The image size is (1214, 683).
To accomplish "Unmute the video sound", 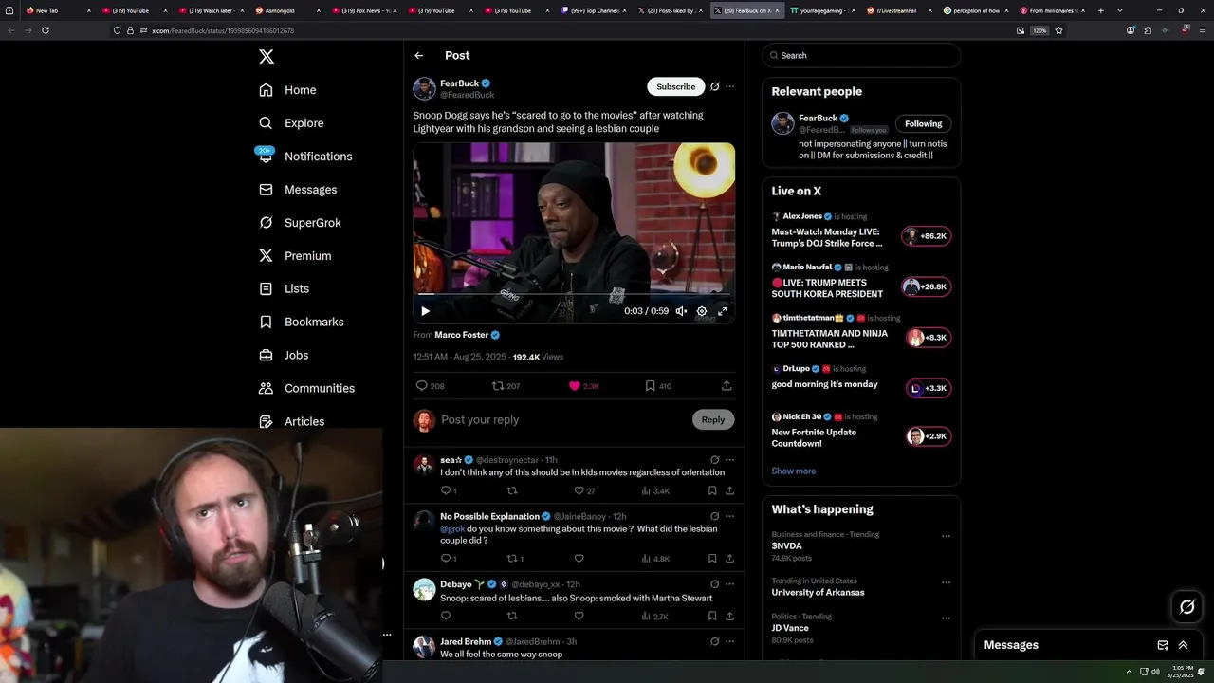I will click(681, 311).
